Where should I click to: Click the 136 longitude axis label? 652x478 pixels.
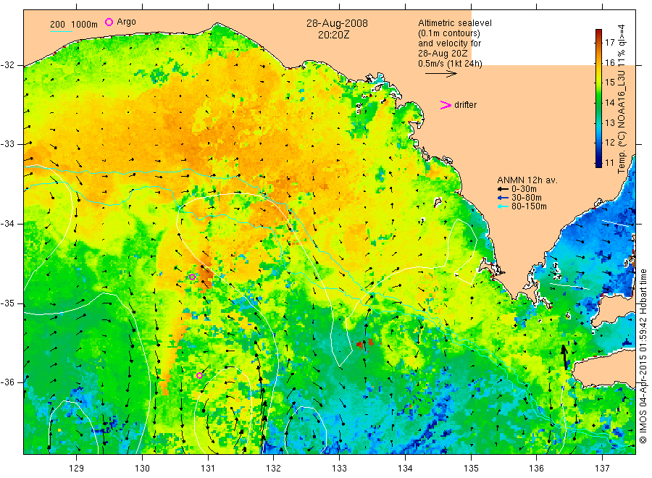pyautogui.click(x=536, y=469)
